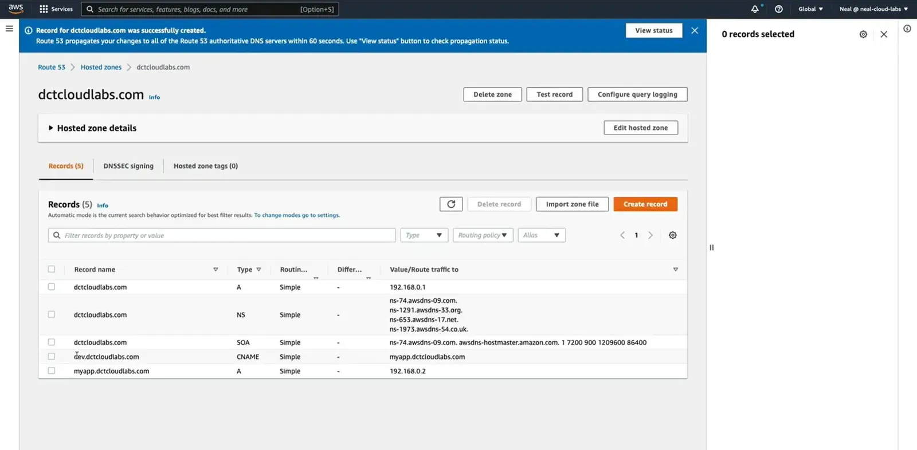
Task: Open the Services grid menu
Action: 56,9
